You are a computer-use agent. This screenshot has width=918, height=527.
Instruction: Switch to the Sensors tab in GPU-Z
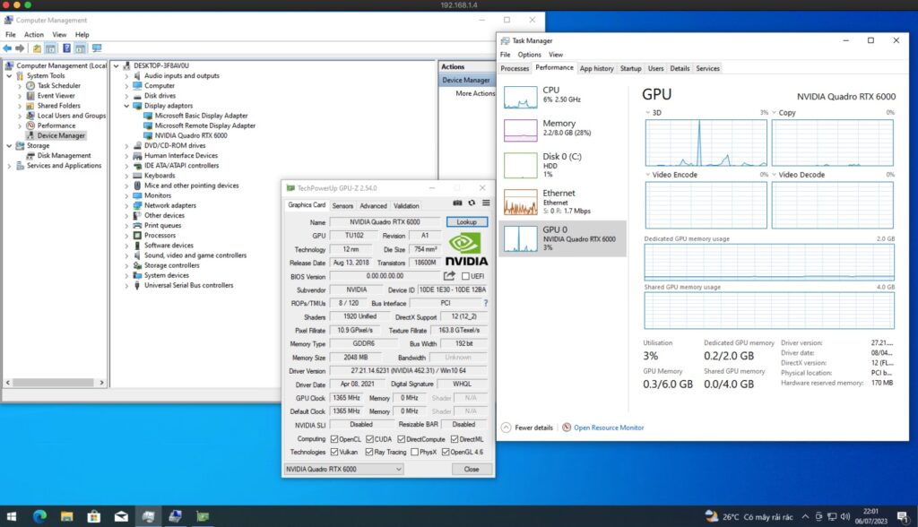pyautogui.click(x=342, y=205)
